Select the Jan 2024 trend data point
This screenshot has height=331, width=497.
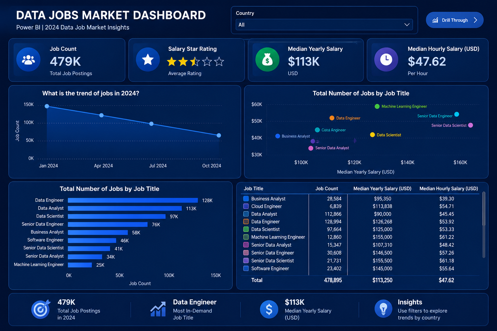(47, 106)
